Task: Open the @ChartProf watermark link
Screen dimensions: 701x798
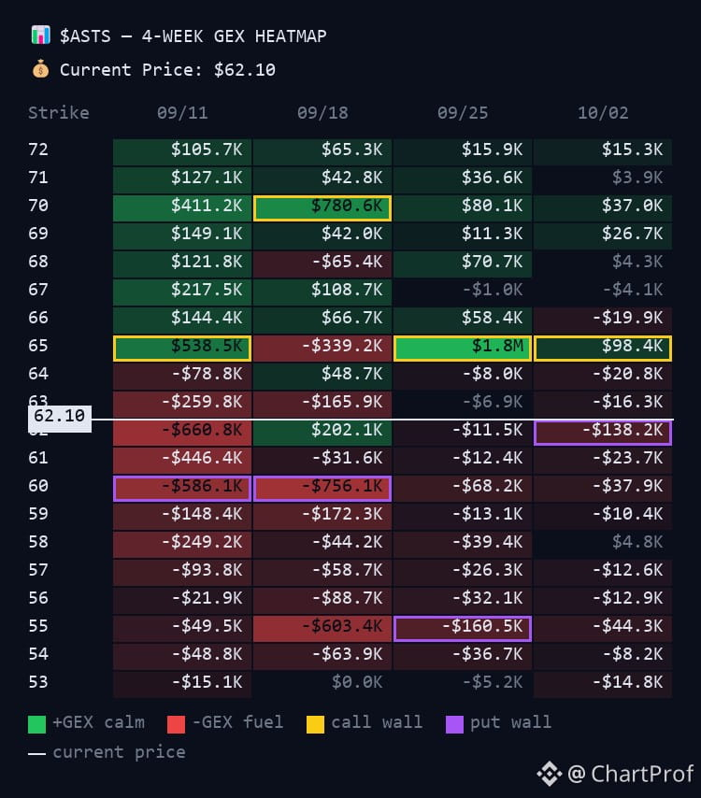Action: point(630,774)
